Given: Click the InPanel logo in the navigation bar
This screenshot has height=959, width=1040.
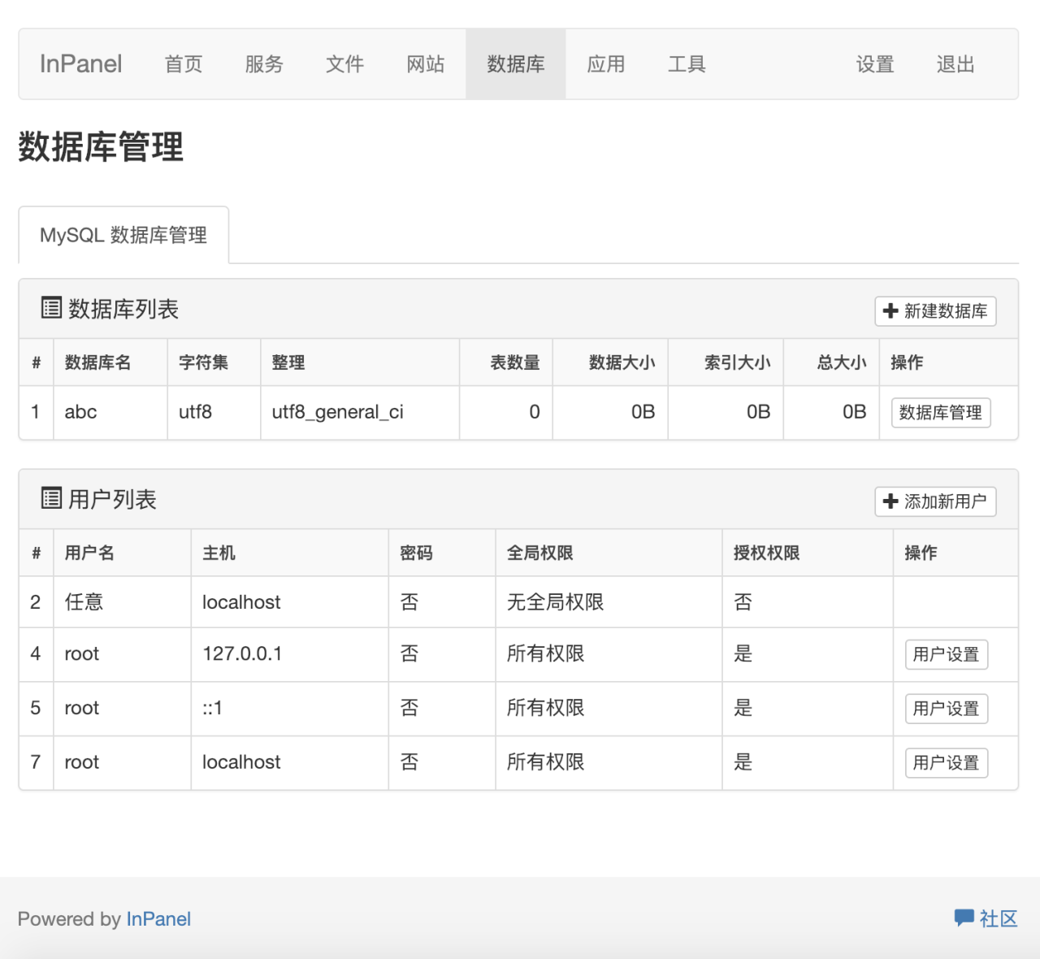Looking at the screenshot, I should (x=80, y=63).
